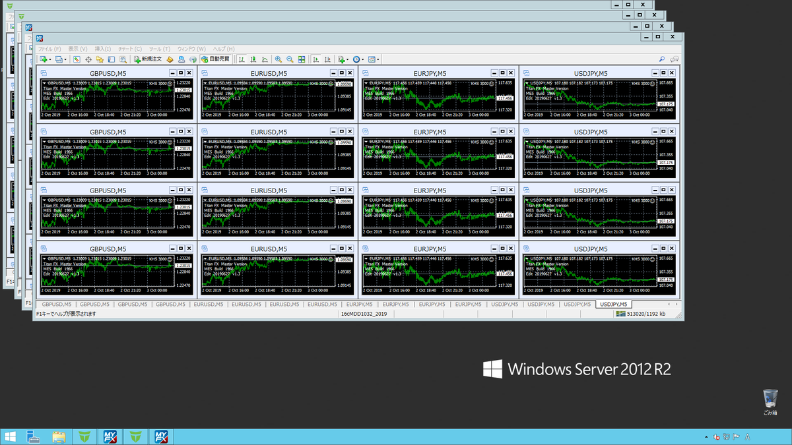Open the New Chart toolbar icon
Screen dimensions: 792x445
[43, 59]
